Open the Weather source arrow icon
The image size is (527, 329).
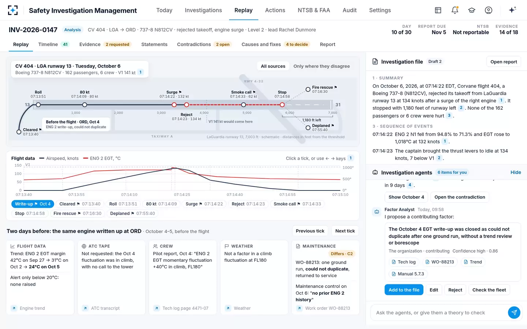point(228,308)
